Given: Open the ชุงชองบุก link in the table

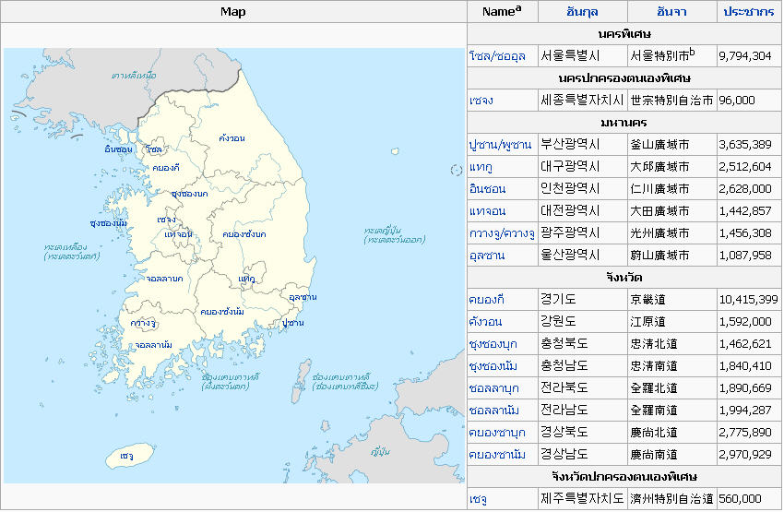Looking at the screenshot, I should [493, 344].
